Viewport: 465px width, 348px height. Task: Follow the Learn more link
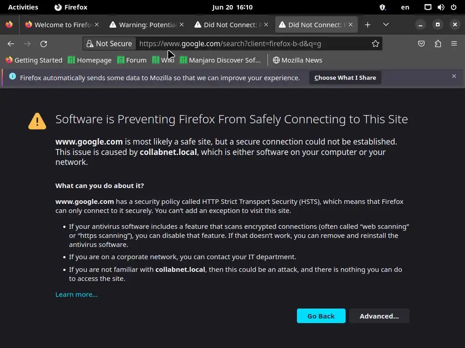tap(76, 295)
